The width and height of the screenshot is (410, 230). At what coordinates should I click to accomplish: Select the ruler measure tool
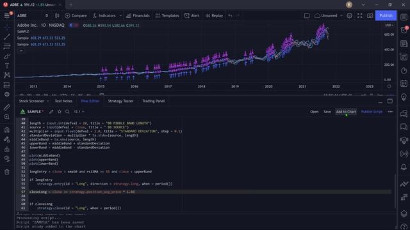[7, 107]
